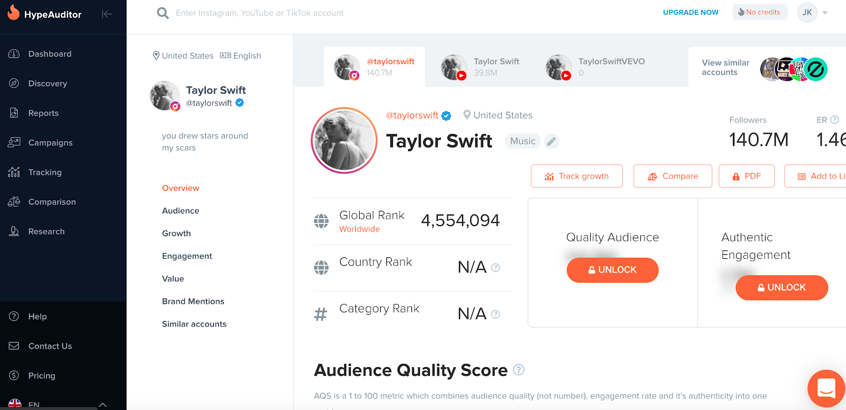Go to the Similar accounts section
846x410 pixels.
194,324
